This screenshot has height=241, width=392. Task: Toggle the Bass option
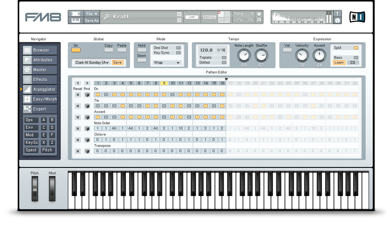(x=356, y=58)
